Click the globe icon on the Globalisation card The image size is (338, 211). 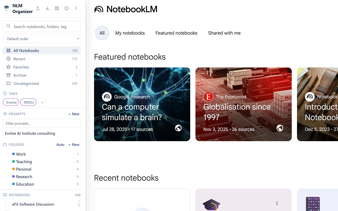click(x=280, y=128)
